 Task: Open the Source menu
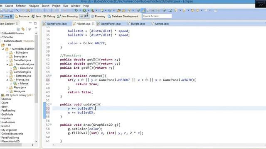click(x=9, y=6)
